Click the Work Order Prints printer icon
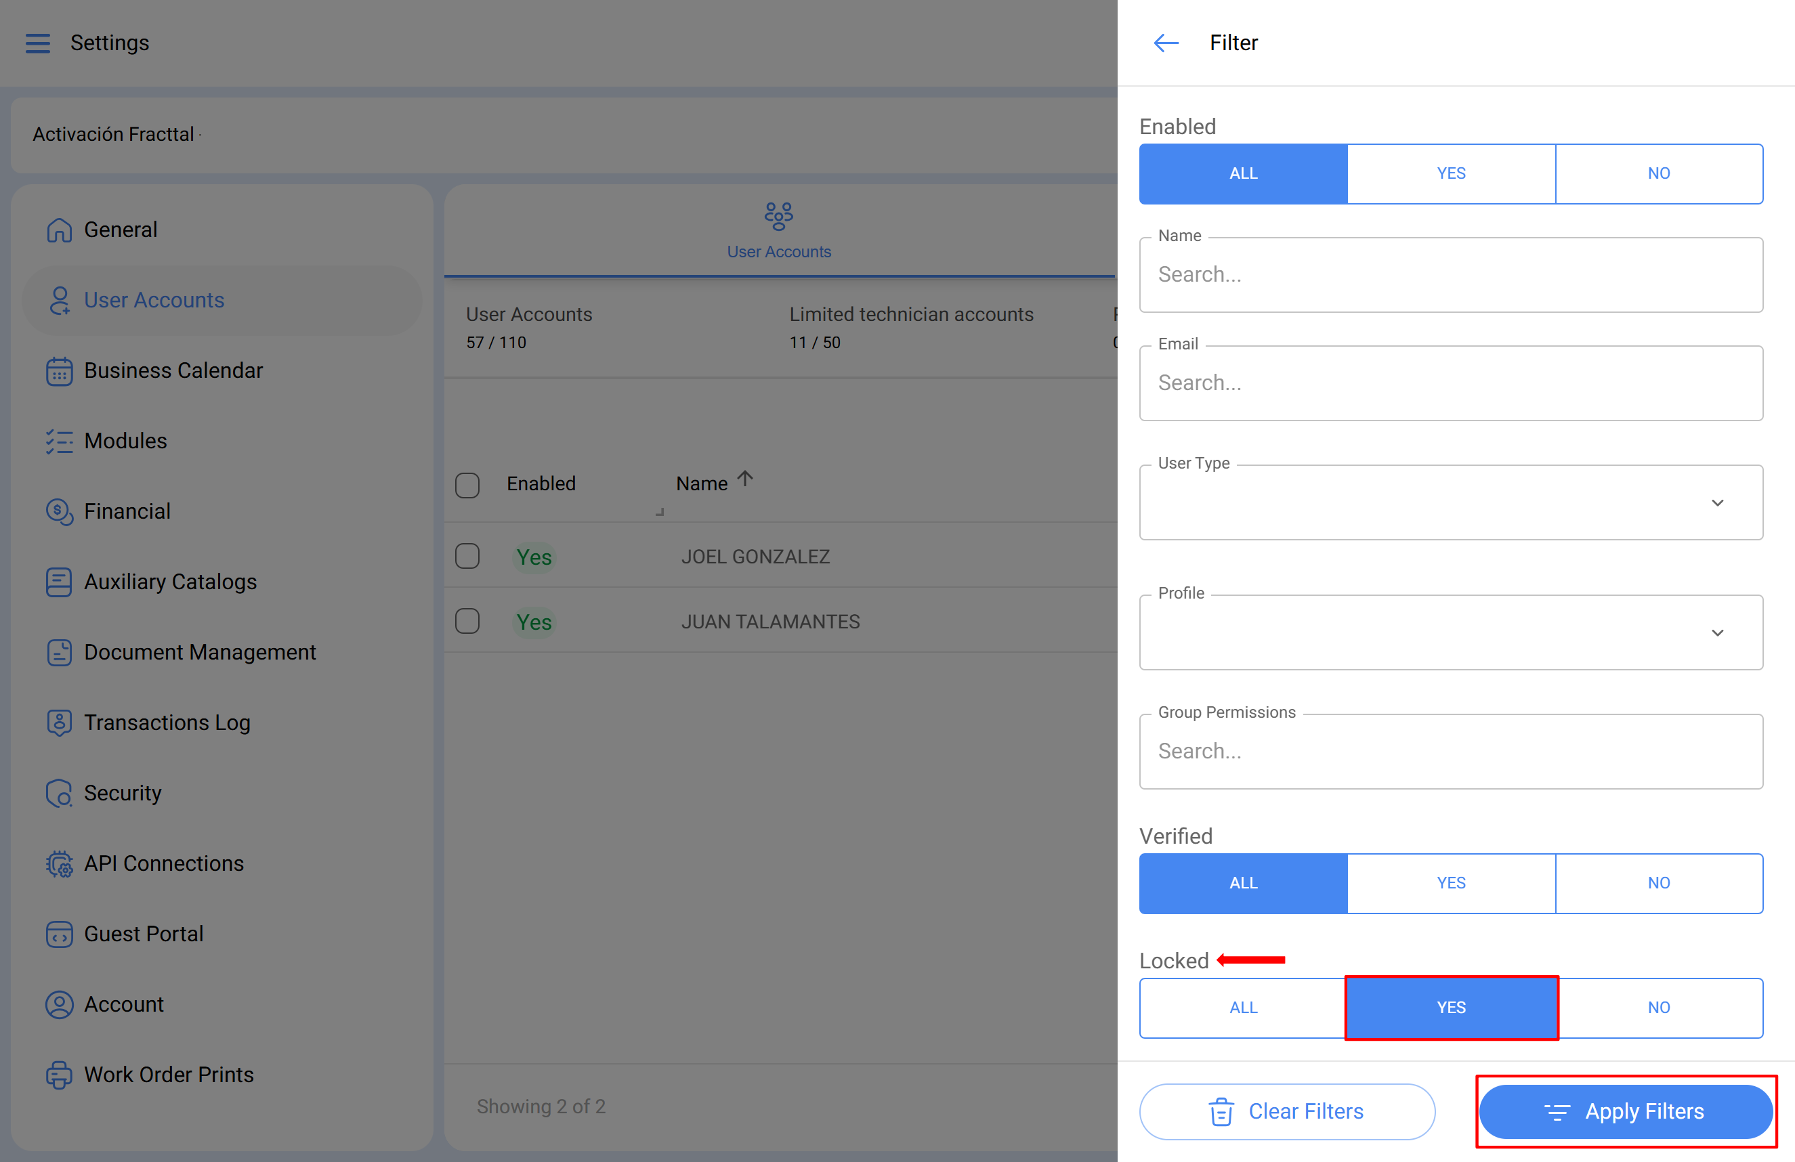The width and height of the screenshot is (1795, 1162). click(x=59, y=1075)
